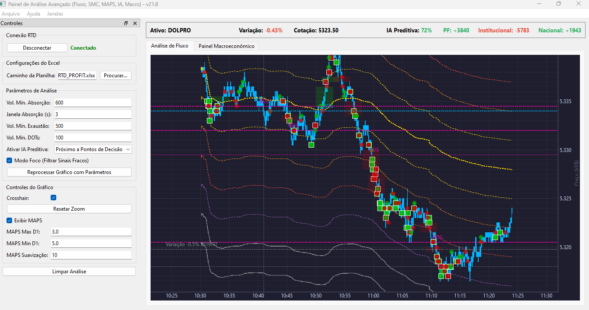589x310 pixels.
Task: Uncheck the Exibir MAPS option
Action: [10, 220]
